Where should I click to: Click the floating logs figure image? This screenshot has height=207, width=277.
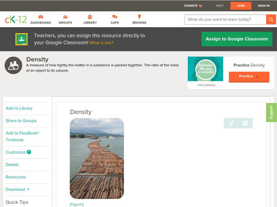pyautogui.click(x=97, y=158)
